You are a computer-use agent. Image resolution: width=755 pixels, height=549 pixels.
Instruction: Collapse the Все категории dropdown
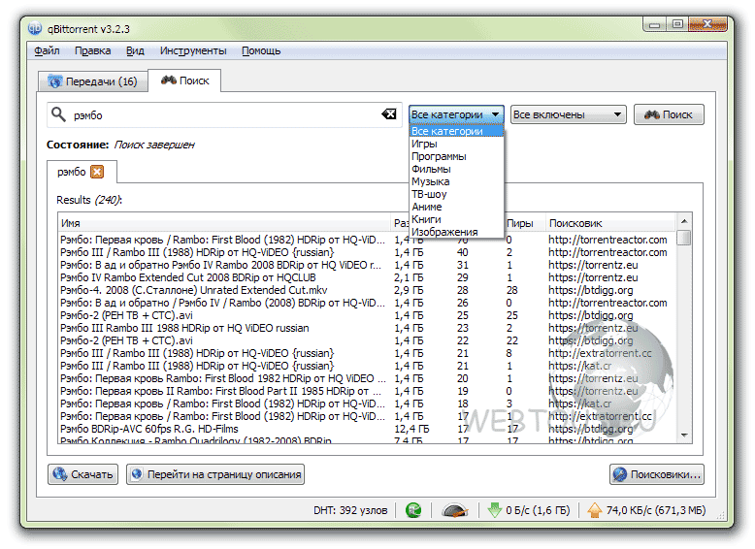click(456, 114)
